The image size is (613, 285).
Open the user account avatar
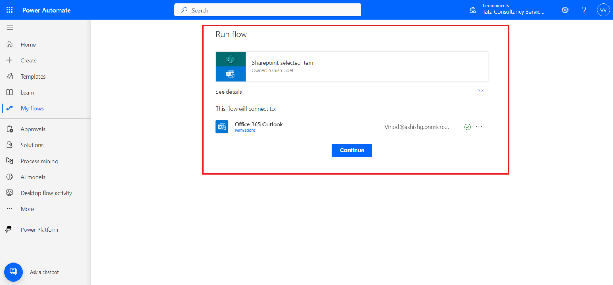603,10
